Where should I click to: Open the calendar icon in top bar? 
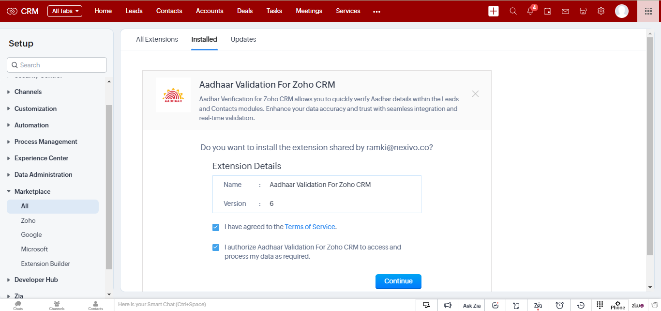[x=547, y=11]
